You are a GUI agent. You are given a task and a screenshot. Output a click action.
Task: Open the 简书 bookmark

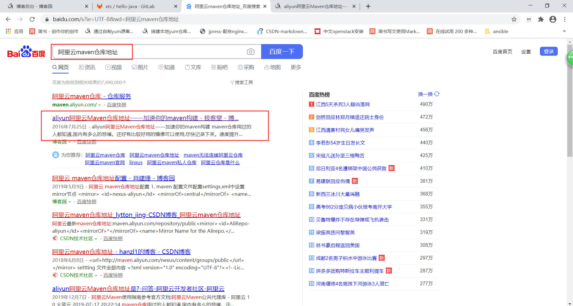[54, 31]
